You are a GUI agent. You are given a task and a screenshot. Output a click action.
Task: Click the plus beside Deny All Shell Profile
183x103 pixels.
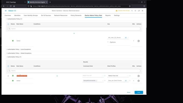point(130,81)
